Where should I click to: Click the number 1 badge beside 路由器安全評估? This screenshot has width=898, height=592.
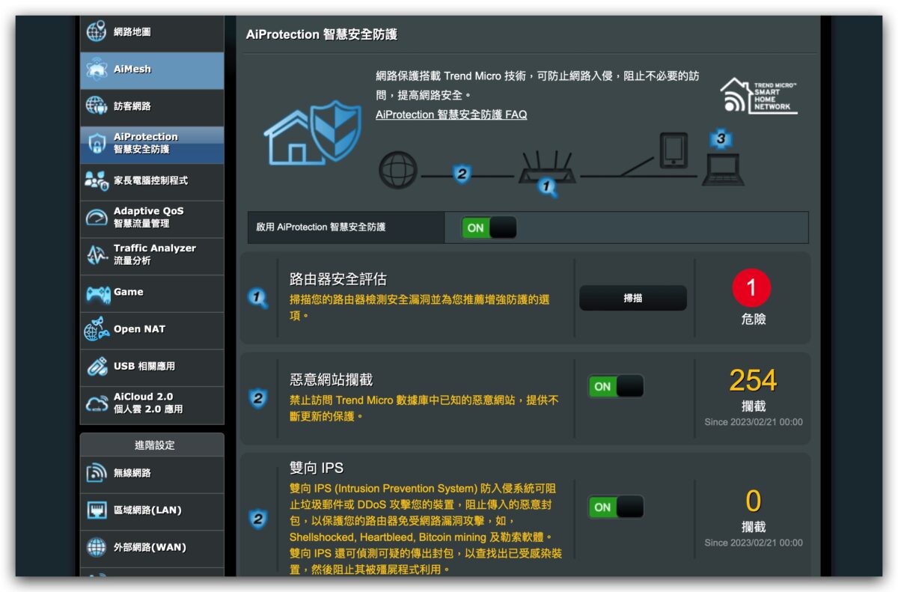(x=258, y=299)
